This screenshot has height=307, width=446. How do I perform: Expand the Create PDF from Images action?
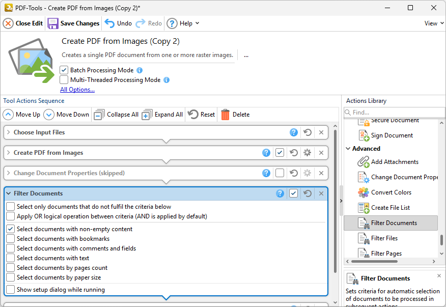coord(9,153)
